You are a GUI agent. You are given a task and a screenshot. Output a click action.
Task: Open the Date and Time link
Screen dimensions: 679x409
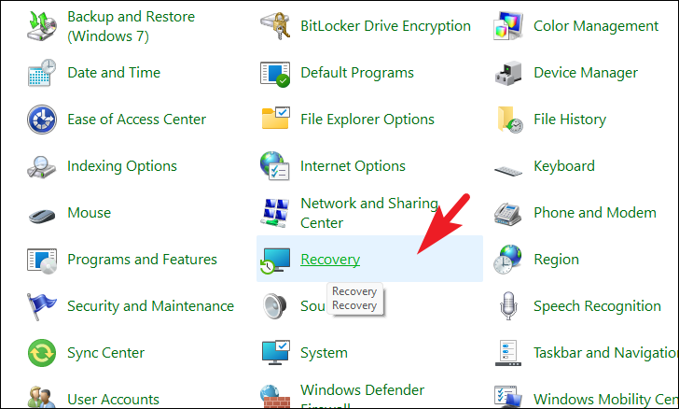tap(114, 73)
